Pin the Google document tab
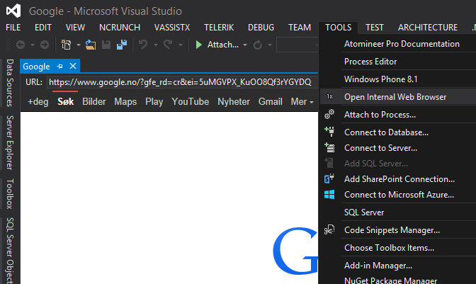The width and height of the screenshot is (476, 284). [x=59, y=66]
